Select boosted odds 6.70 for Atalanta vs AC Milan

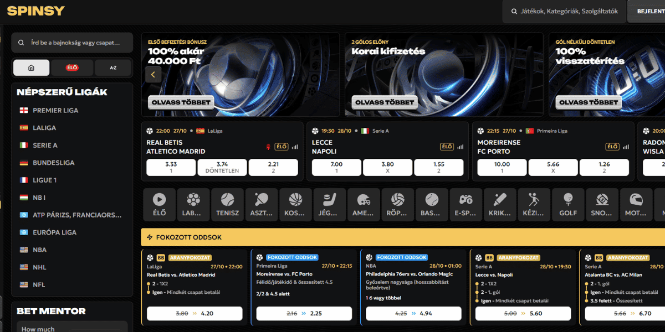pyautogui.click(x=626, y=313)
